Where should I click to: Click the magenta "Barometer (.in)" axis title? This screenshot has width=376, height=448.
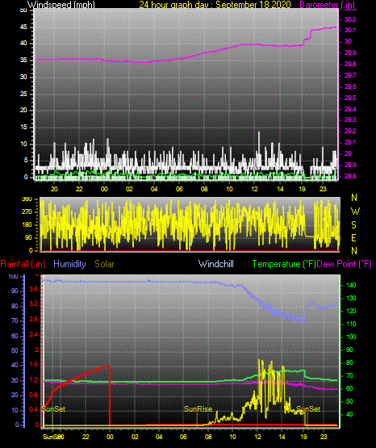327,5
